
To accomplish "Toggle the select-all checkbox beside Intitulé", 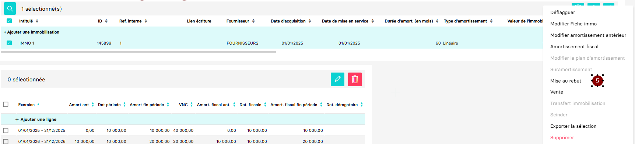I will click(x=9, y=21).
